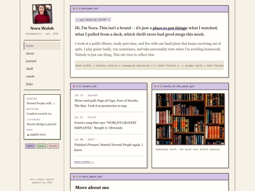255x191 pixels.
Task: Click the 'Finished Piranesi' shelf entry
Action: point(109,147)
